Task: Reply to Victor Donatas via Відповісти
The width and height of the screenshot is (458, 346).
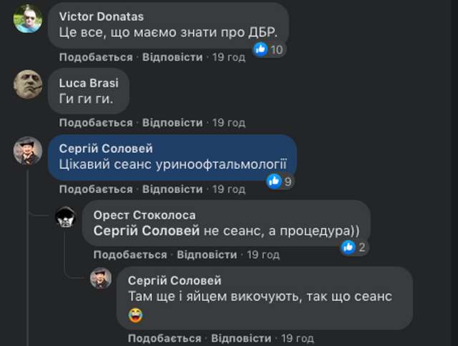Action: [x=172, y=57]
